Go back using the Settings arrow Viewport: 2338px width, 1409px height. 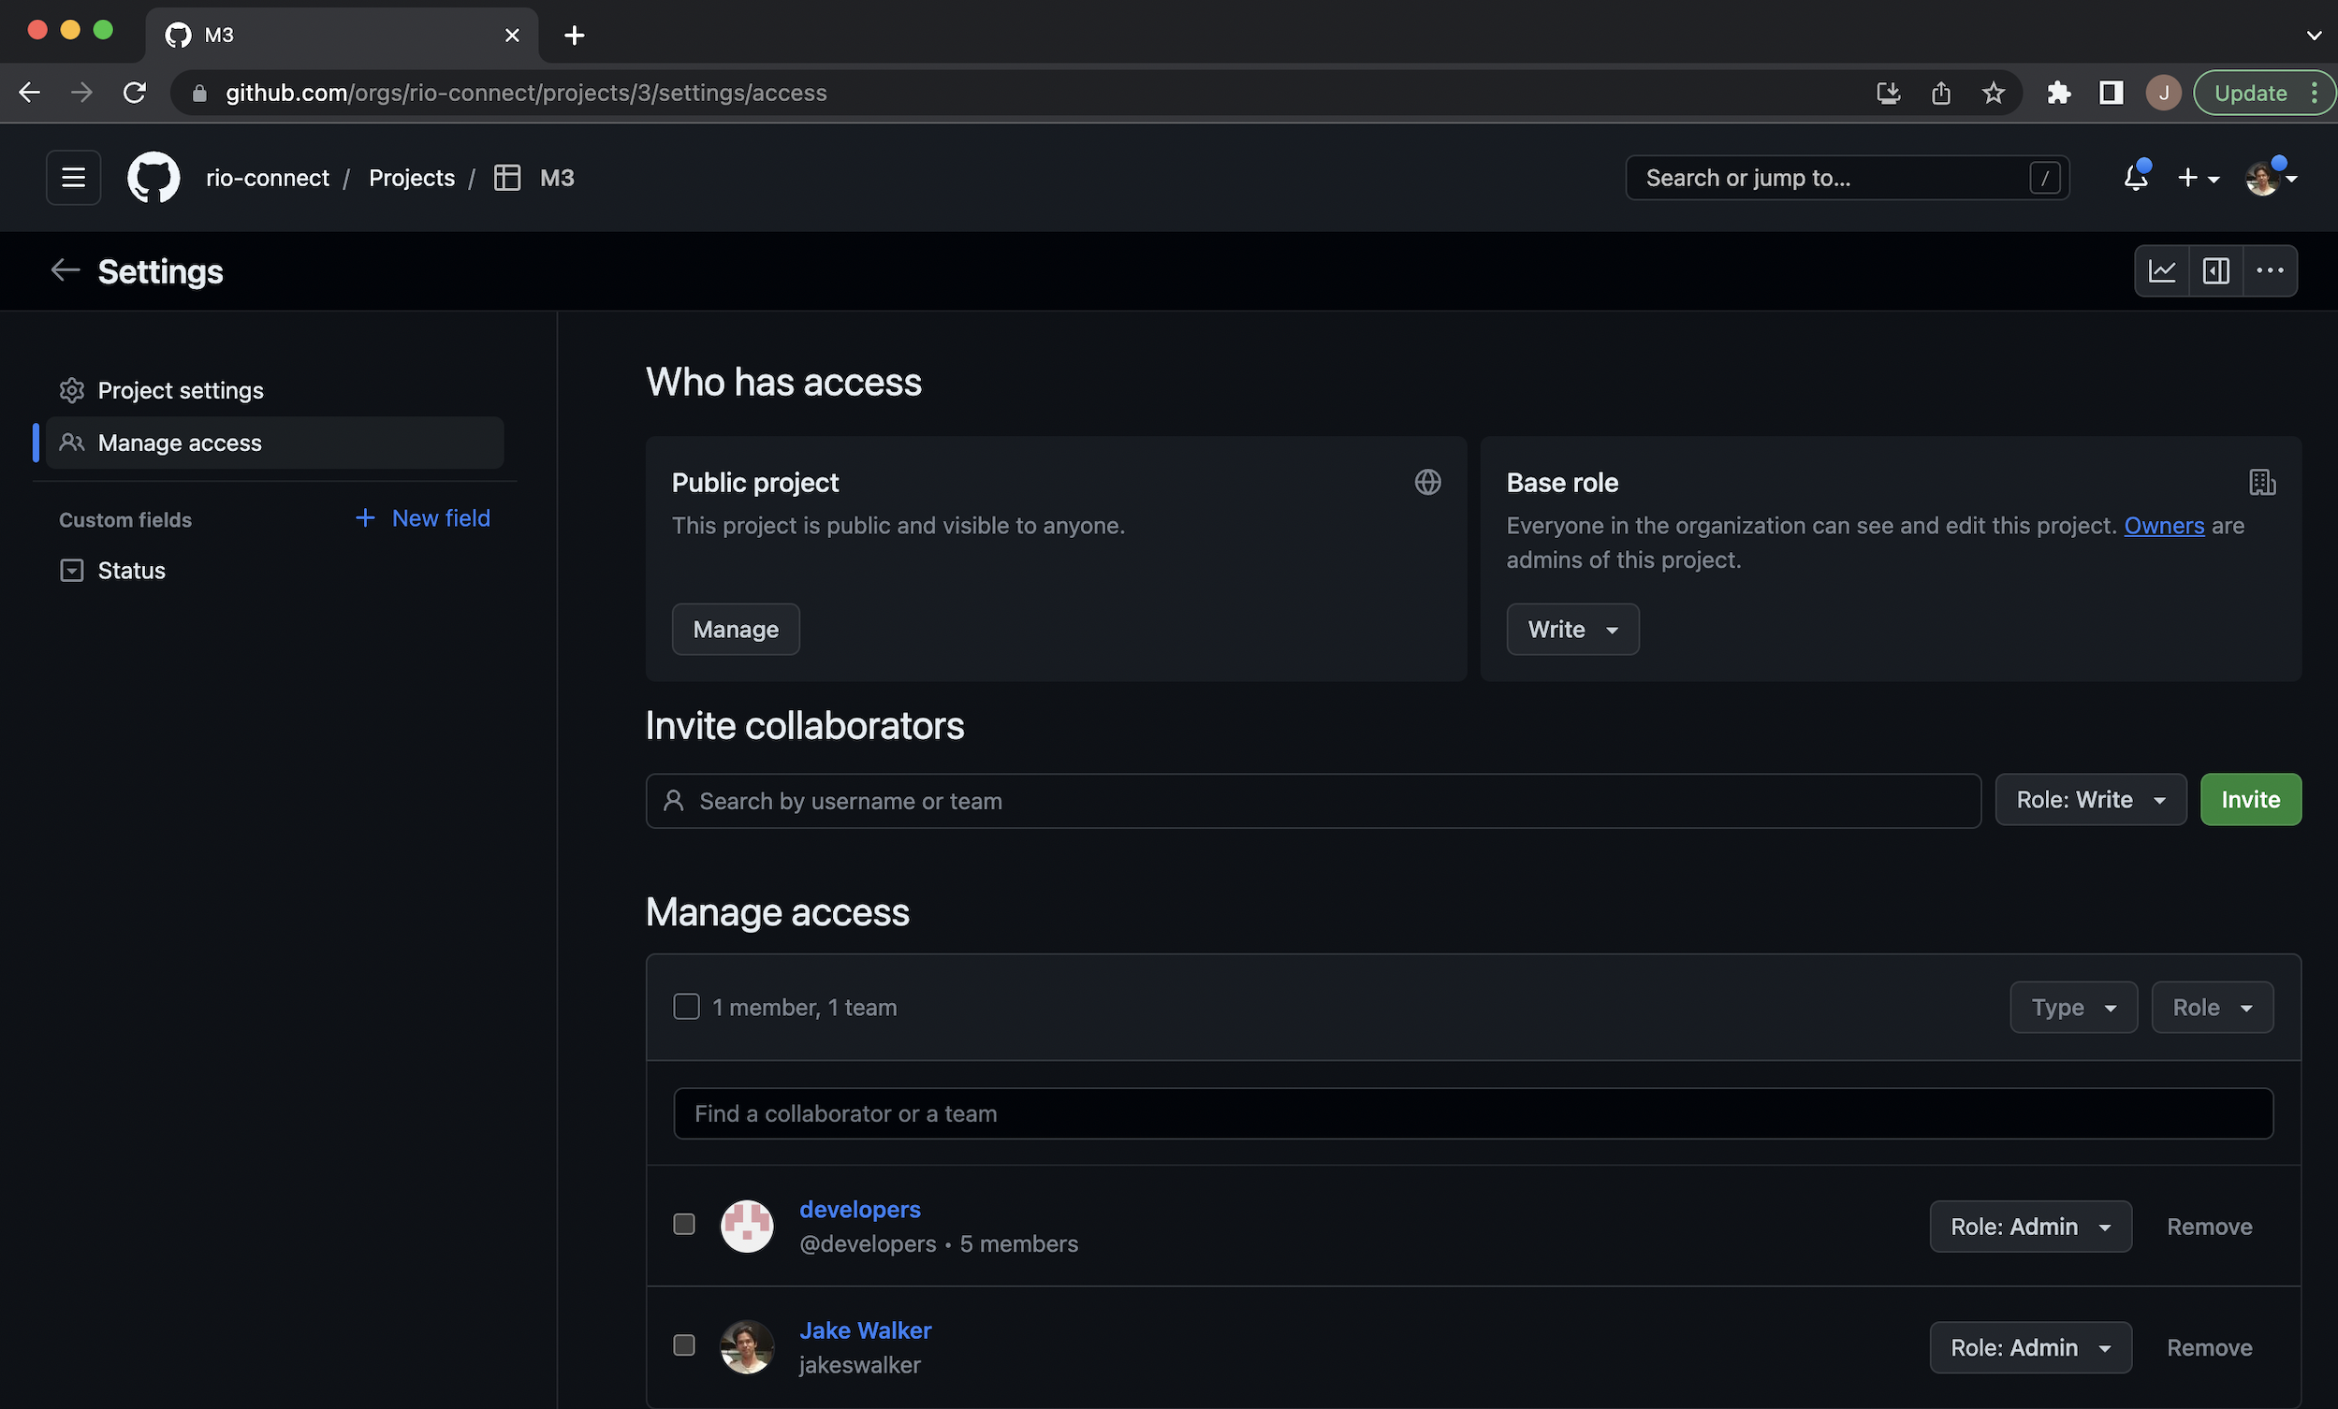click(x=66, y=270)
